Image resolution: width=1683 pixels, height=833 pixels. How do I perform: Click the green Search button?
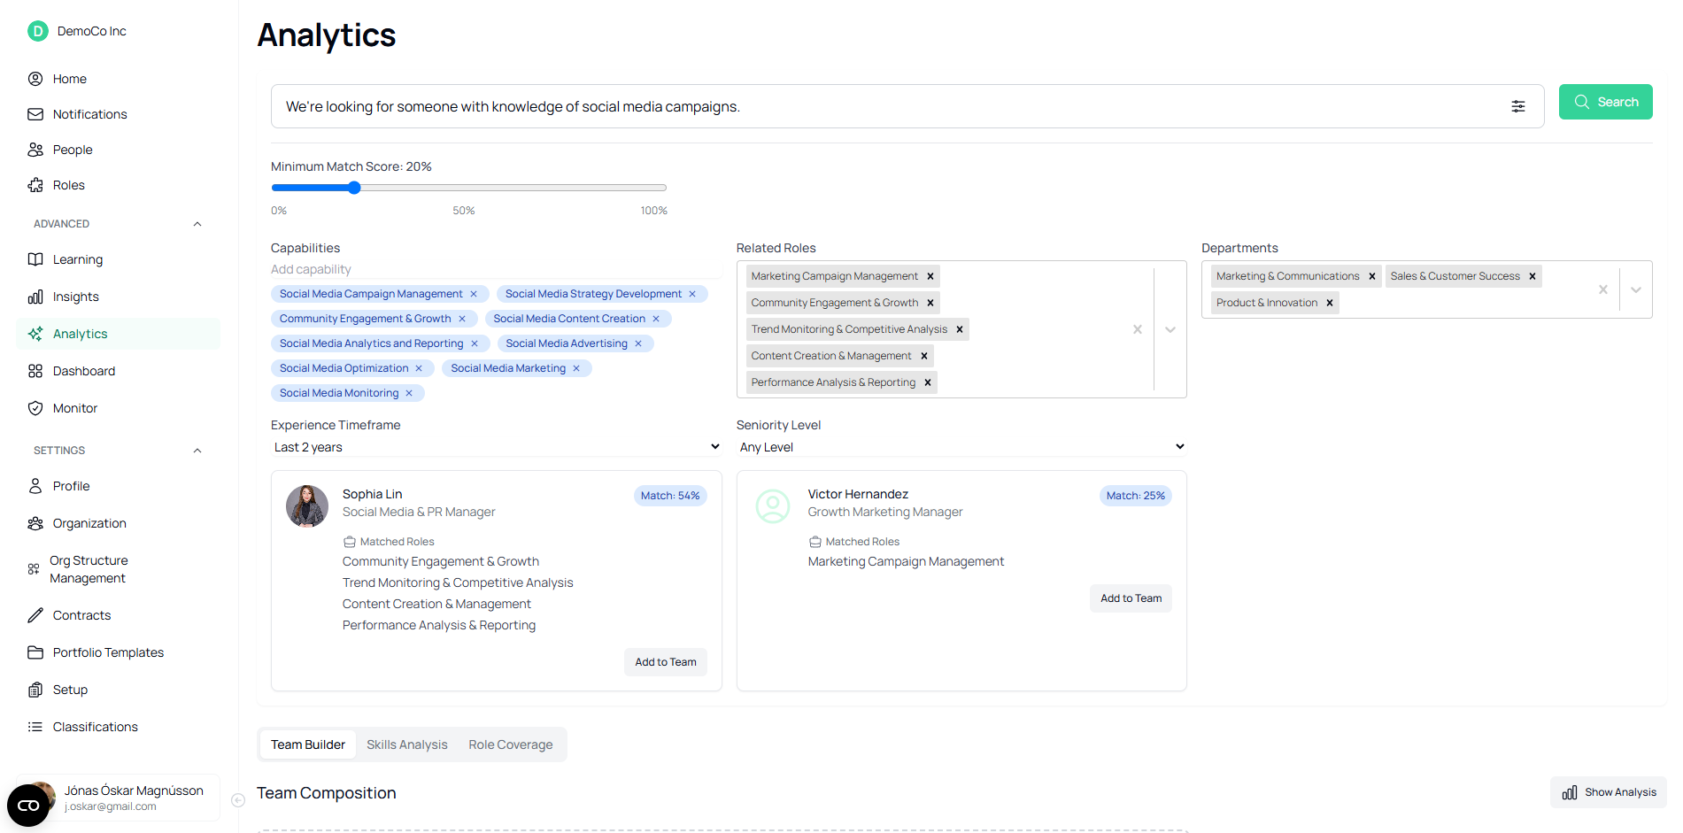[1605, 102]
